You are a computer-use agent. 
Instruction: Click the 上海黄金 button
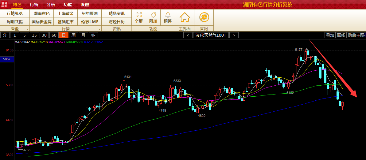tap(66, 13)
